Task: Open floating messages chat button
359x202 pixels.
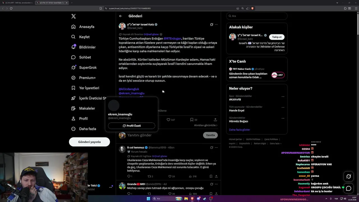Action: [x=349, y=189]
